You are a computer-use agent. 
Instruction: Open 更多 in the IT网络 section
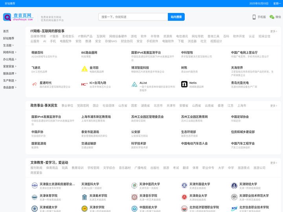point(274,31)
